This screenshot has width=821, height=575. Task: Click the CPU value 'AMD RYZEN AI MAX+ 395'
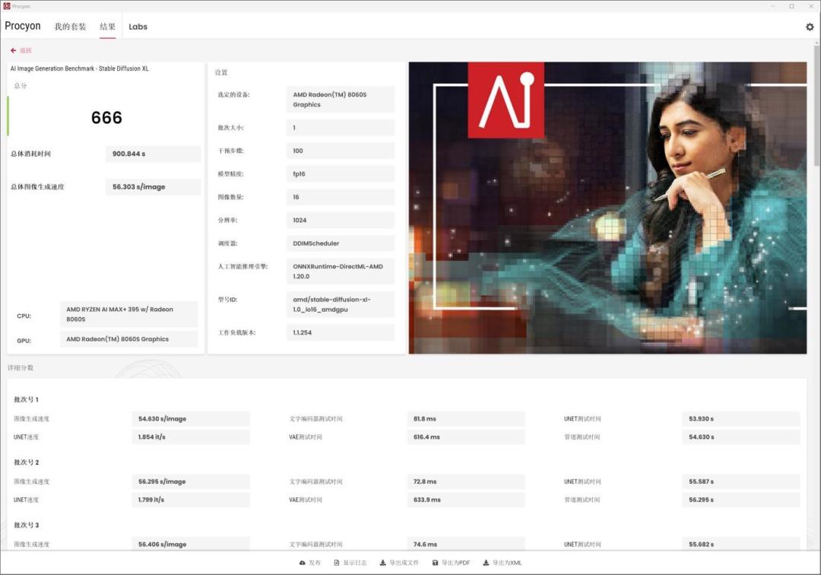128,314
